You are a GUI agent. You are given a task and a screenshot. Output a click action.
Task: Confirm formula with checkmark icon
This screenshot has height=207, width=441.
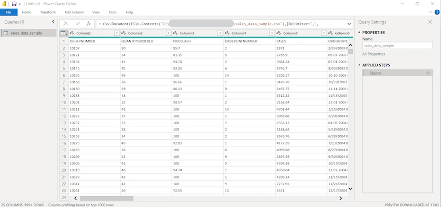point(78,24)
